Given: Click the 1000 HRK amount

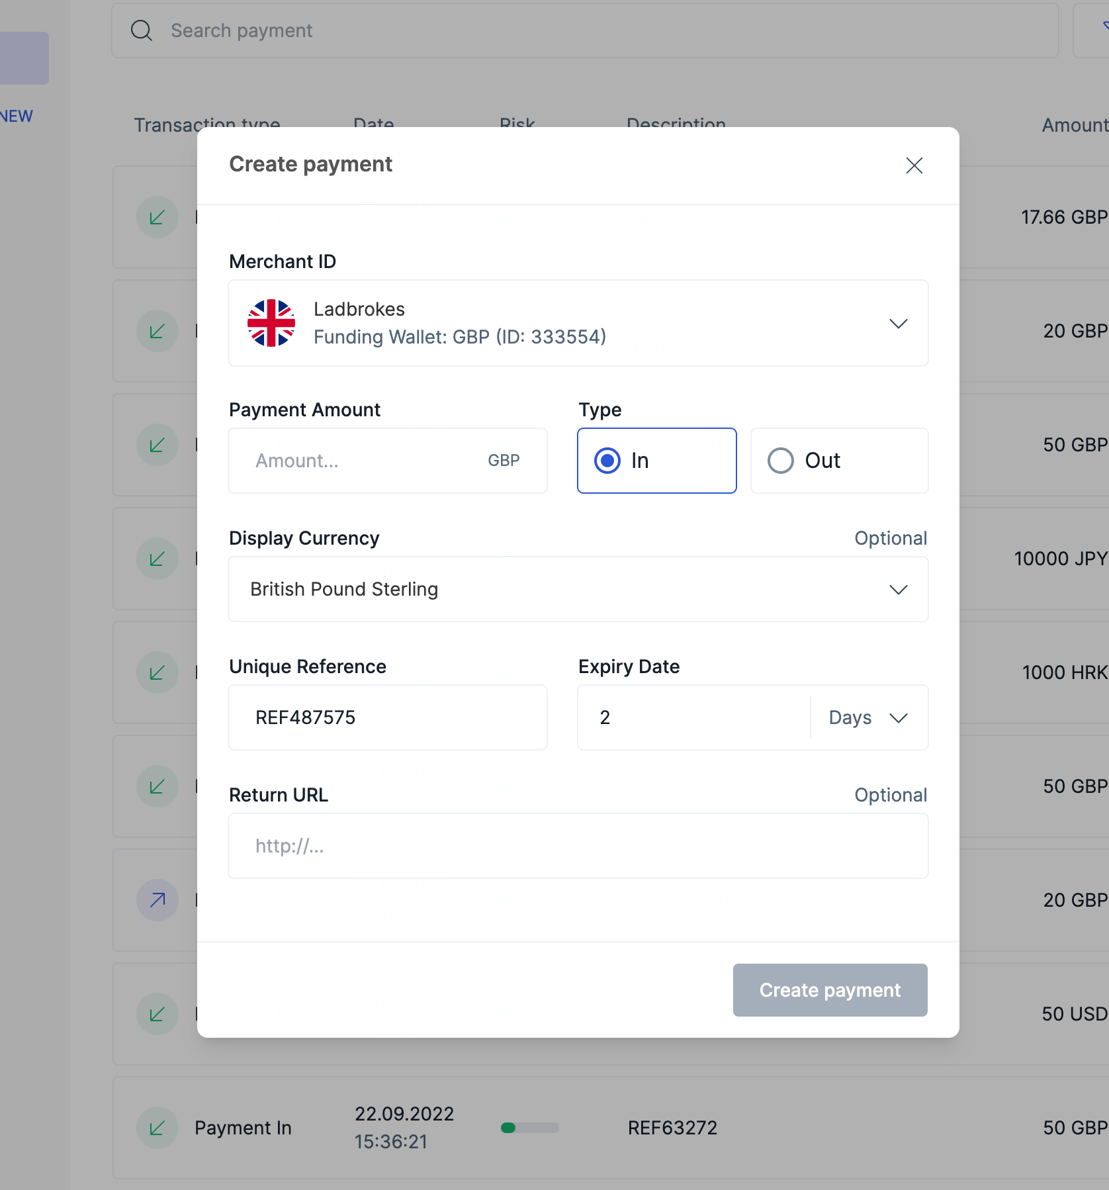Looking at the screenshot, I should coord(1065,672).
